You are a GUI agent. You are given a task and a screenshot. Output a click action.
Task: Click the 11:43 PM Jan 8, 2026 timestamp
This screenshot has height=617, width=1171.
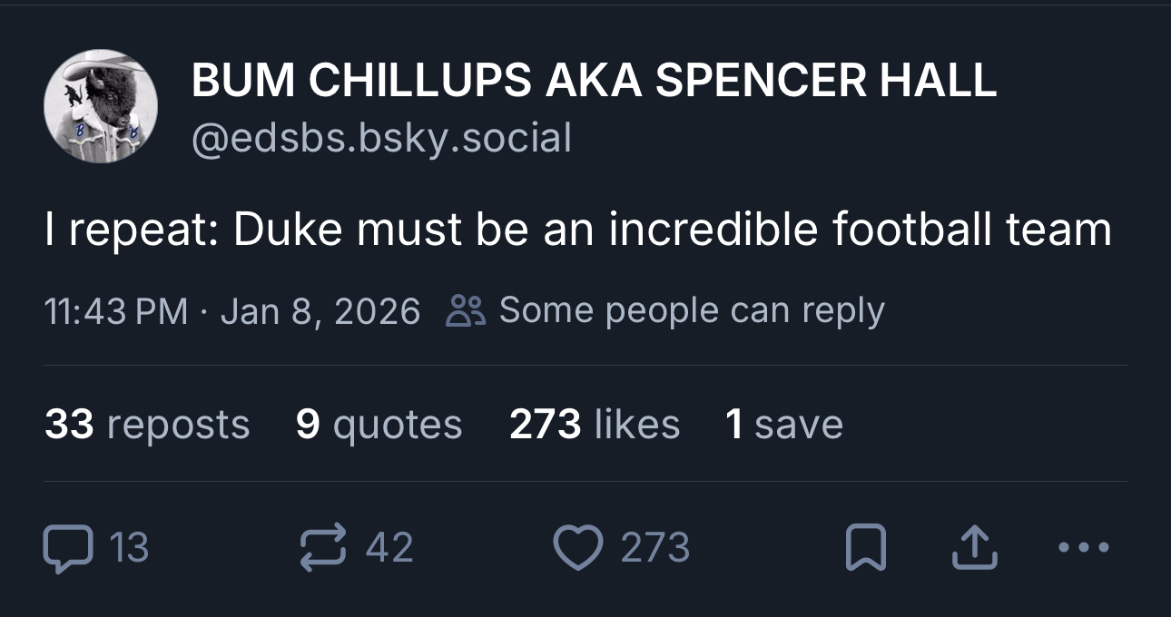coord(232,311)
